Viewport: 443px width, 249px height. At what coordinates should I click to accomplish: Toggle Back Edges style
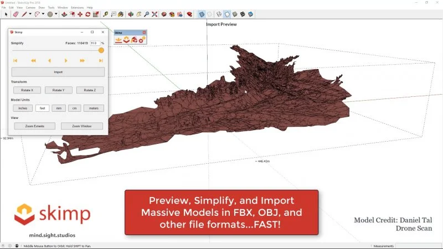[x=210, y=14]
